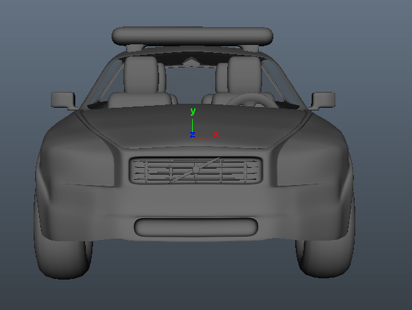
Task: Click the green Y axis label
Action: click(x=193, y=111)
